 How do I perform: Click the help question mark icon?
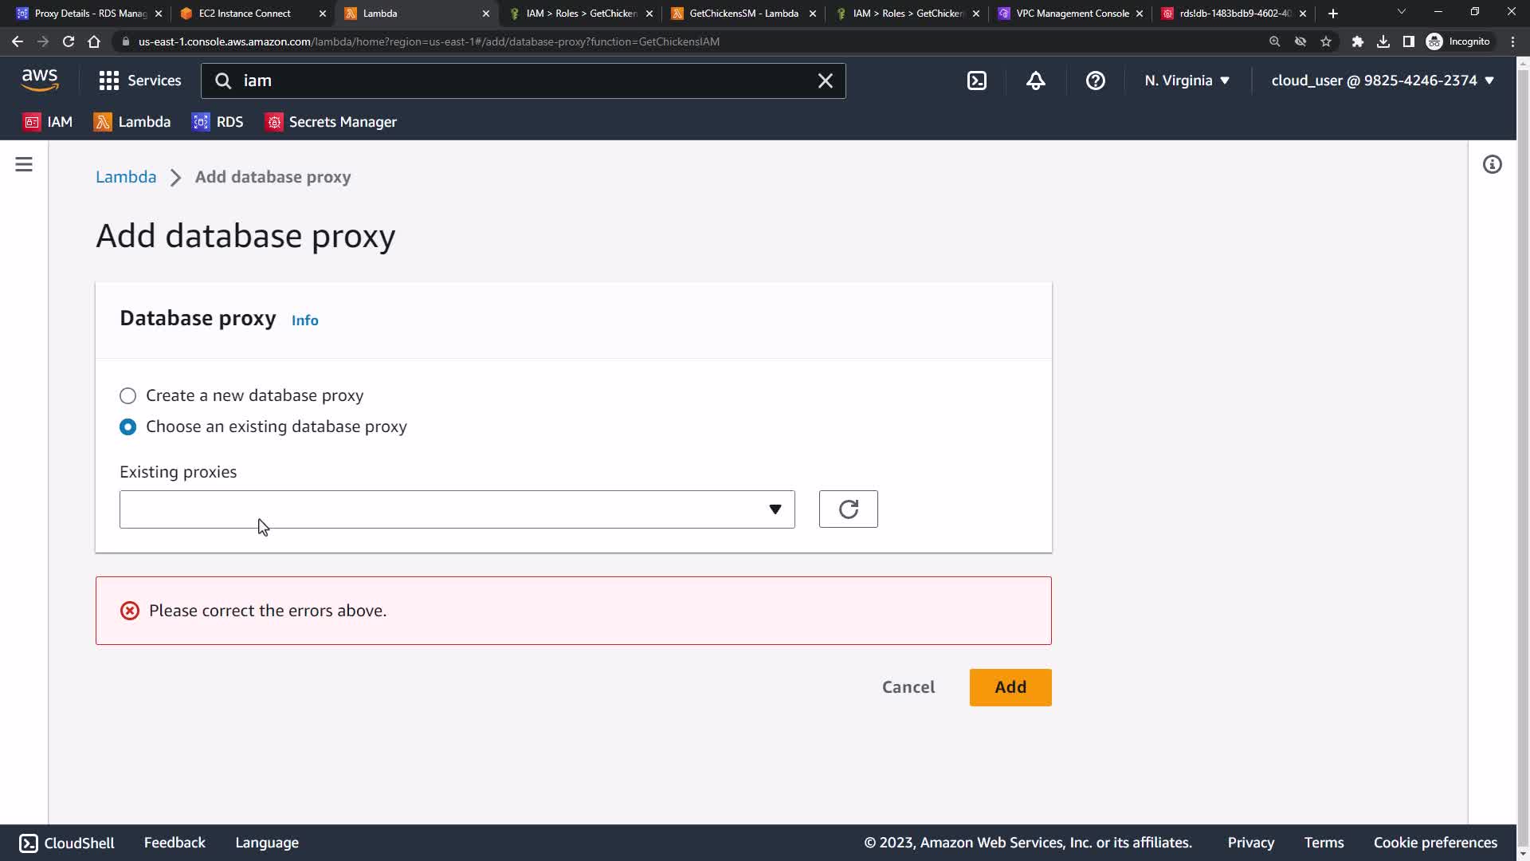click(x=1095, y=81)
